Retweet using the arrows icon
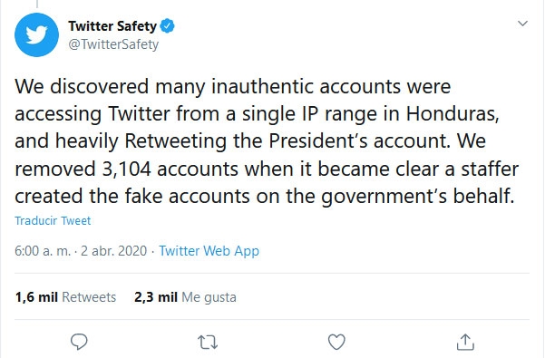This screenshot has width=545, height=358. [x=208, y=342]
